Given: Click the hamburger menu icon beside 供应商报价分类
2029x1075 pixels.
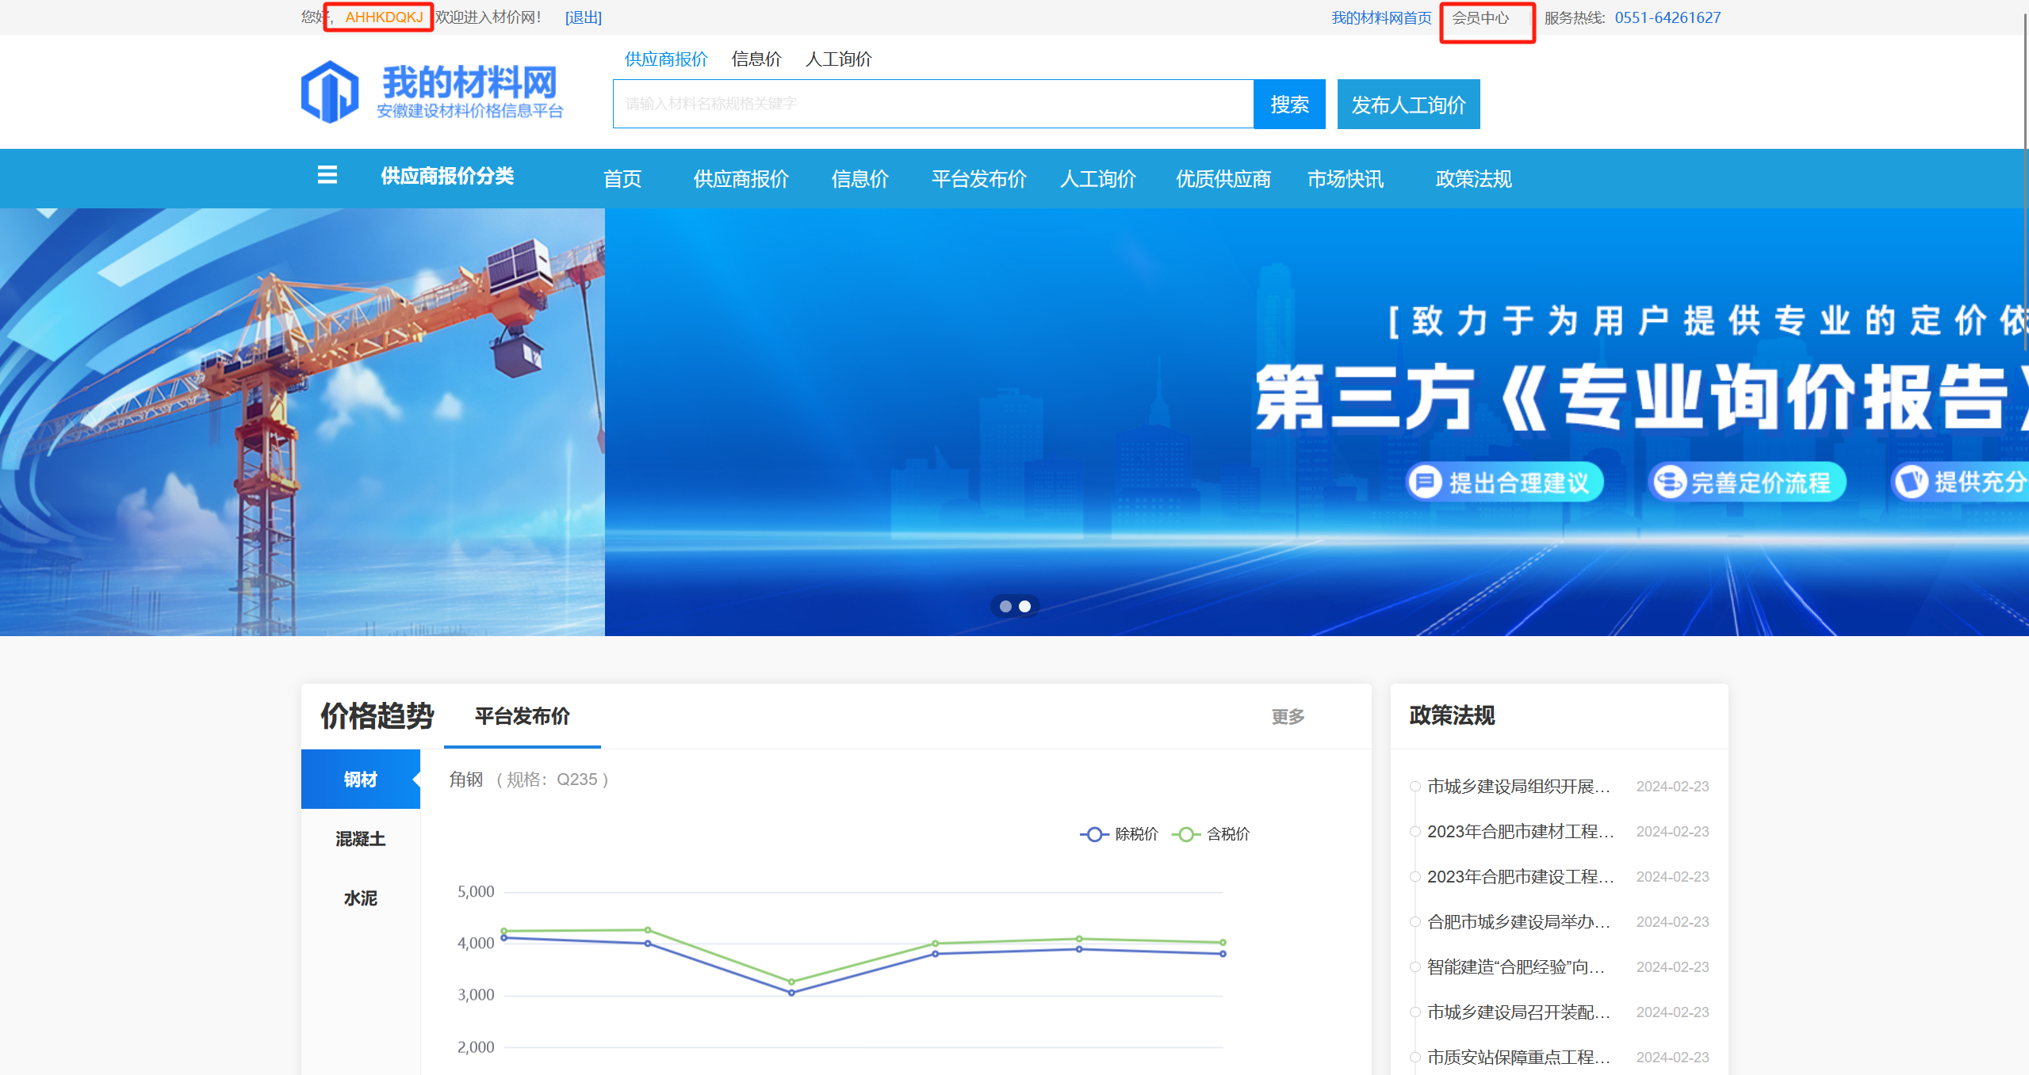Looking at the screenshot, I should 327,175.
